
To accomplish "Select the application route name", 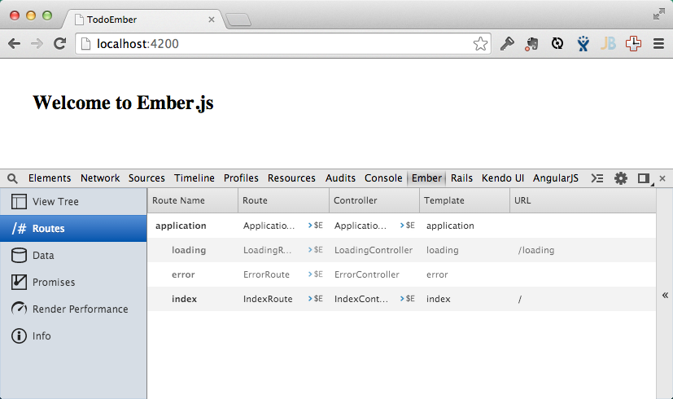I will pos(181,226).
